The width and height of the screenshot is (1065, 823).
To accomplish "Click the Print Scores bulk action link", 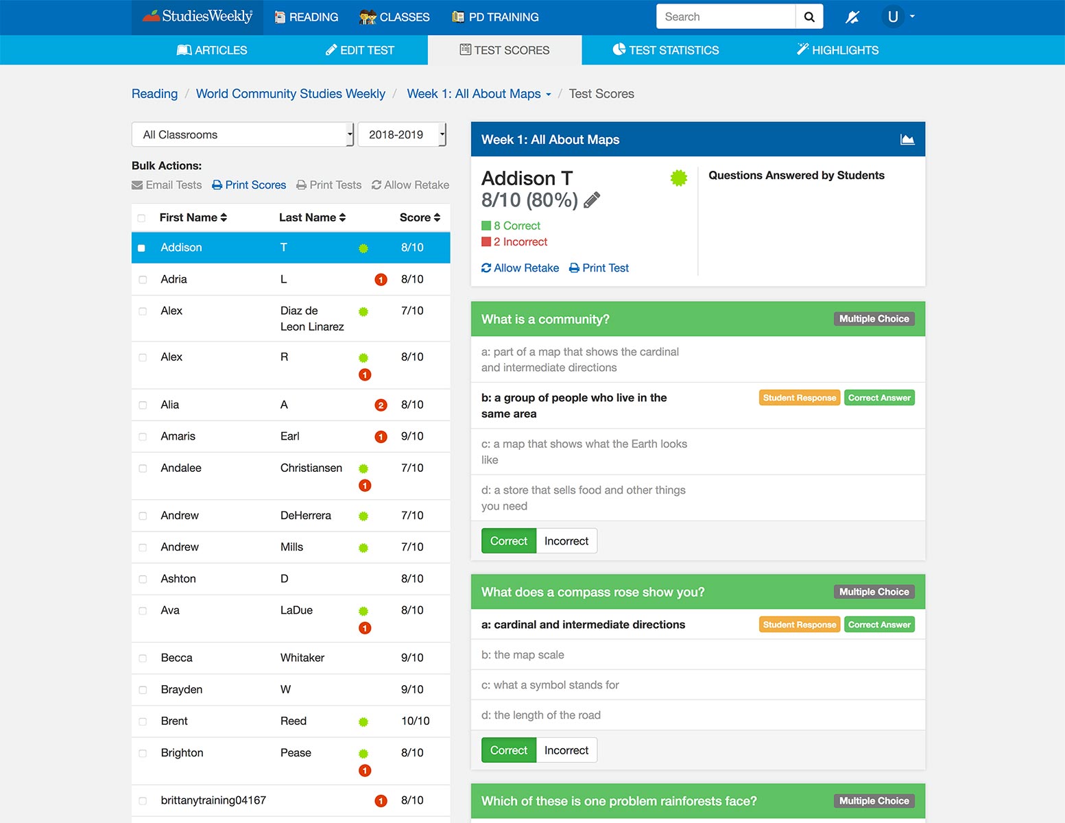I will (x=249, y=185).
